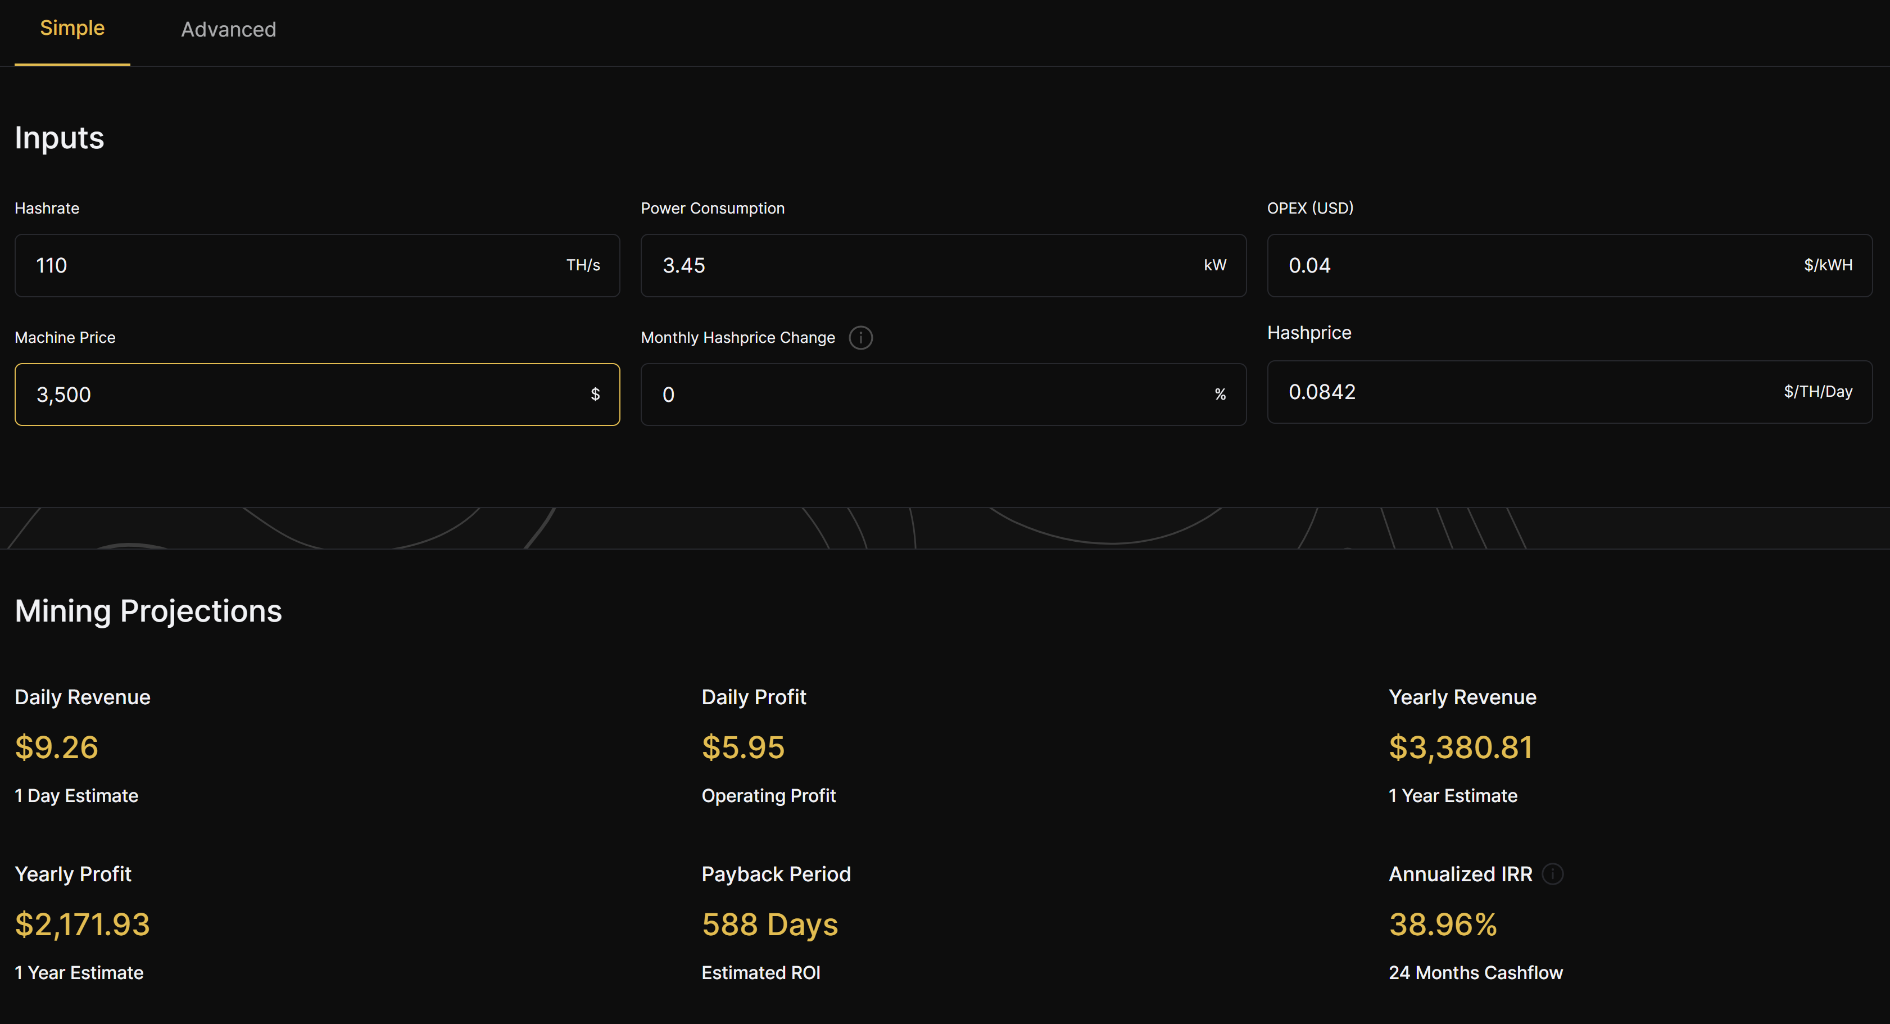Click the Hashrate input field

click(x=316, y=264)
